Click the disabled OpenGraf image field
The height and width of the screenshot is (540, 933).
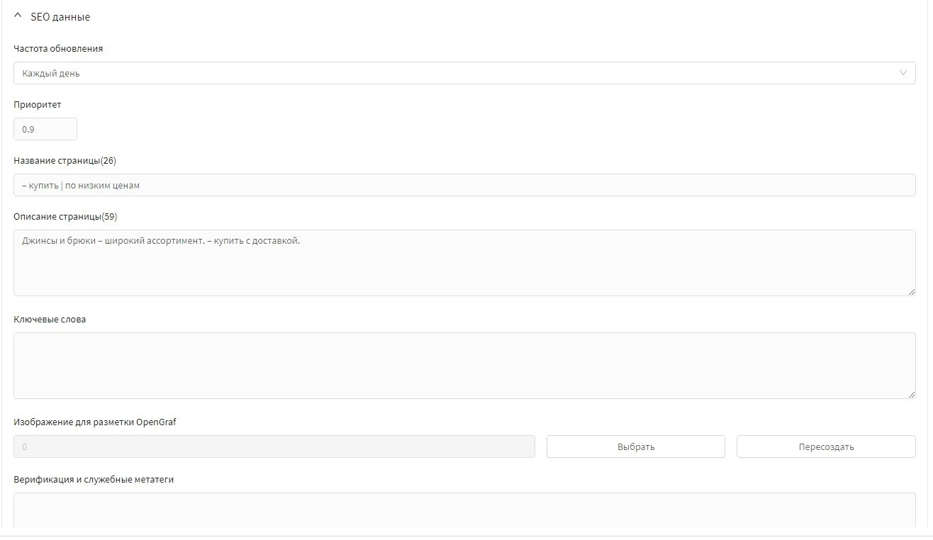[x=274, y=446]
